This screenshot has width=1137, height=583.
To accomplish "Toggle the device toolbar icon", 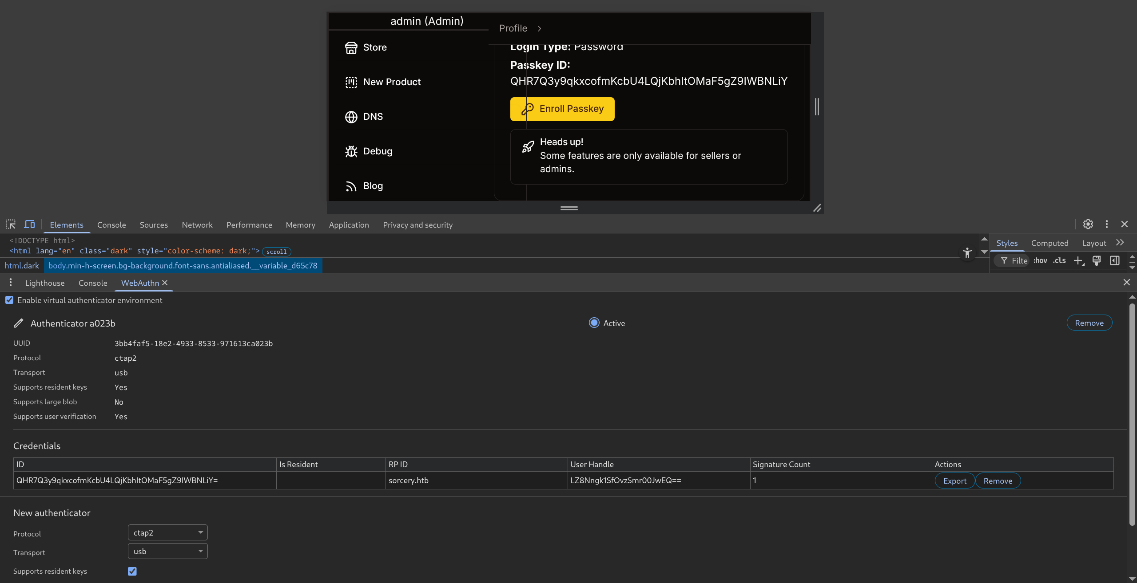I will point(29,224).
